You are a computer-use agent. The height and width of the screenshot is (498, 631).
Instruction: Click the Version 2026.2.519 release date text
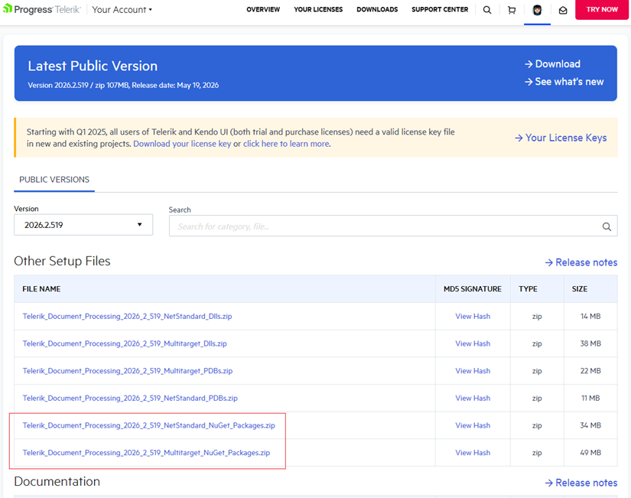pos(123,86)
